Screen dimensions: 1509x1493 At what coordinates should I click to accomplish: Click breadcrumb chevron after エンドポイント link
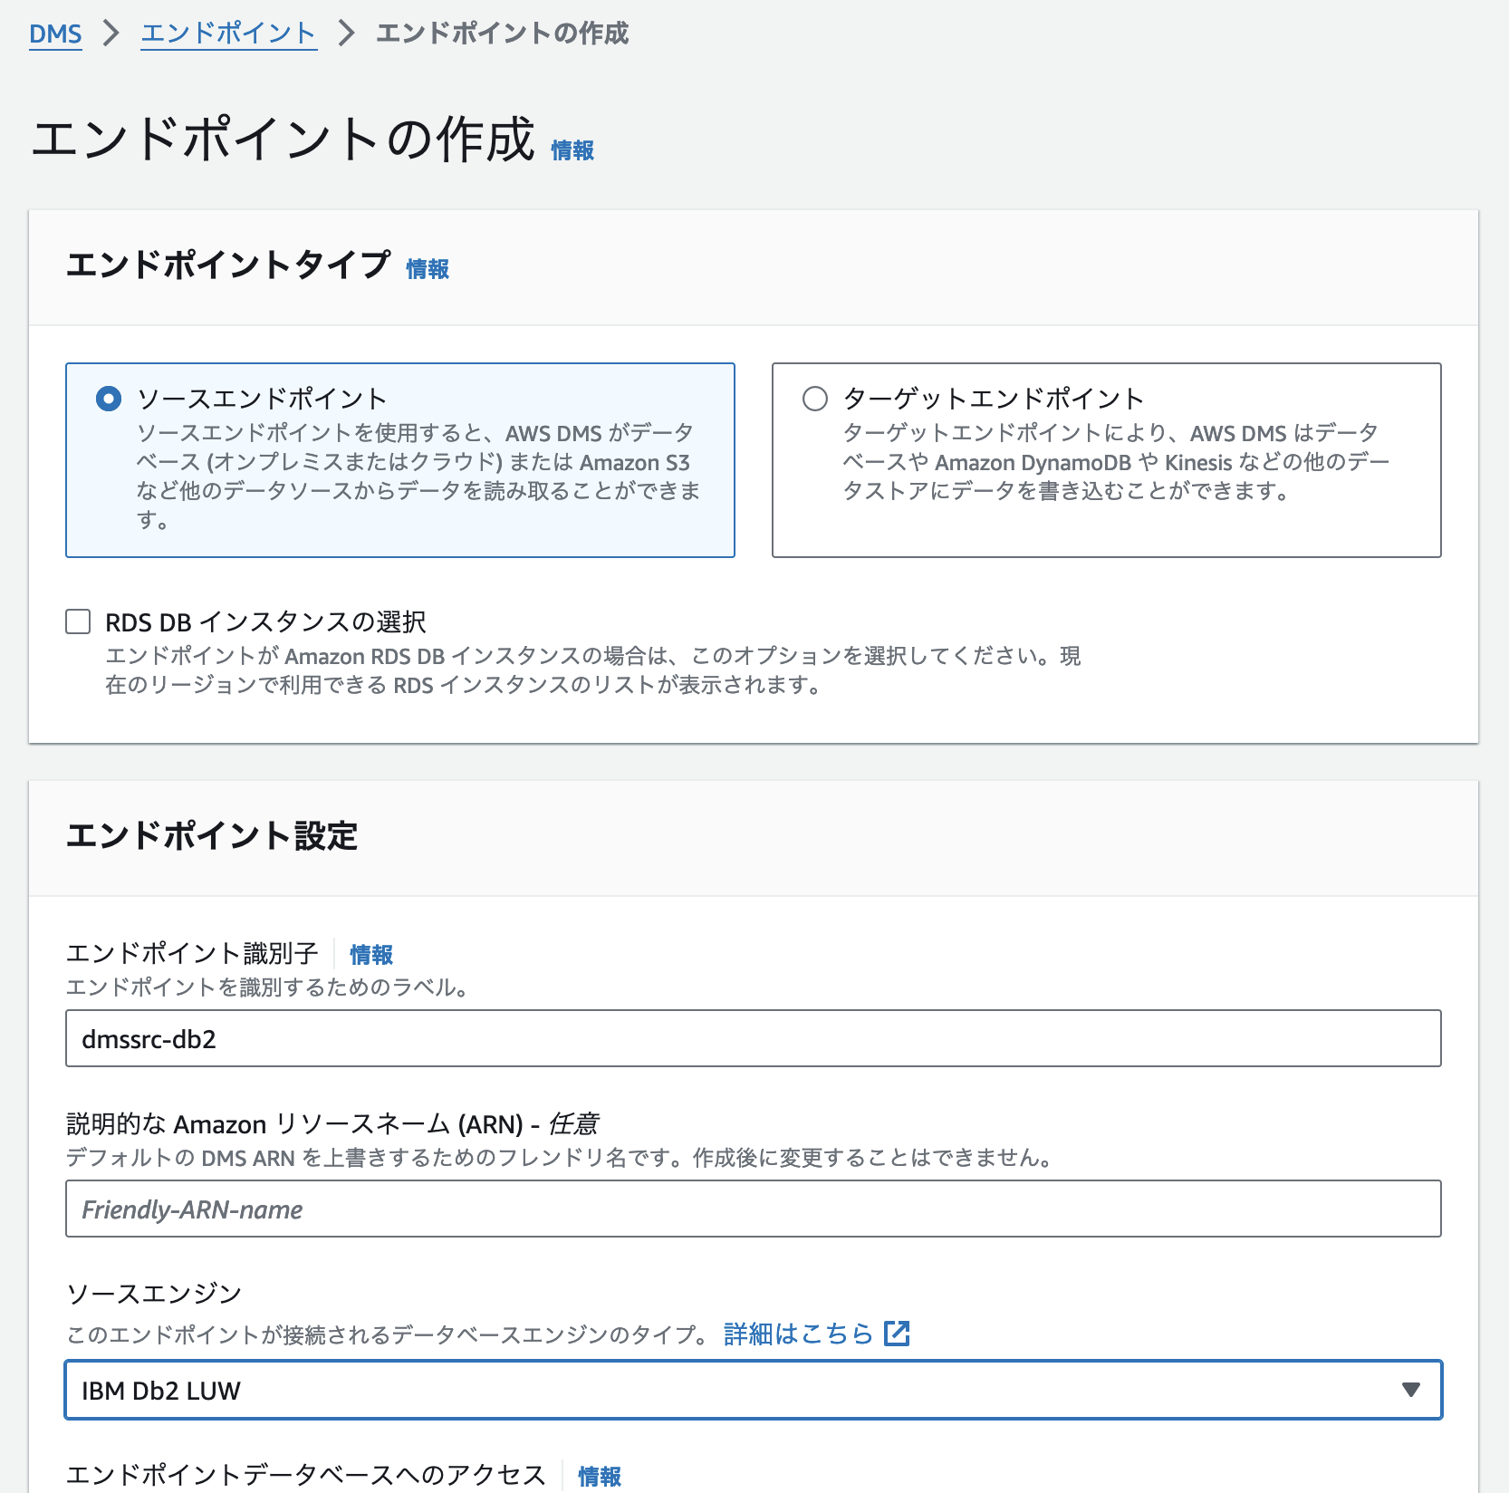click(x=346, y=34)
